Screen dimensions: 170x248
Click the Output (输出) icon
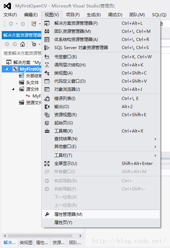[x=47, y=107]
